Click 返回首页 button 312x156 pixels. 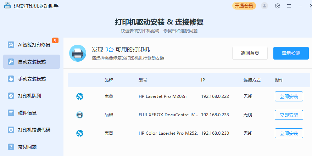250,53
